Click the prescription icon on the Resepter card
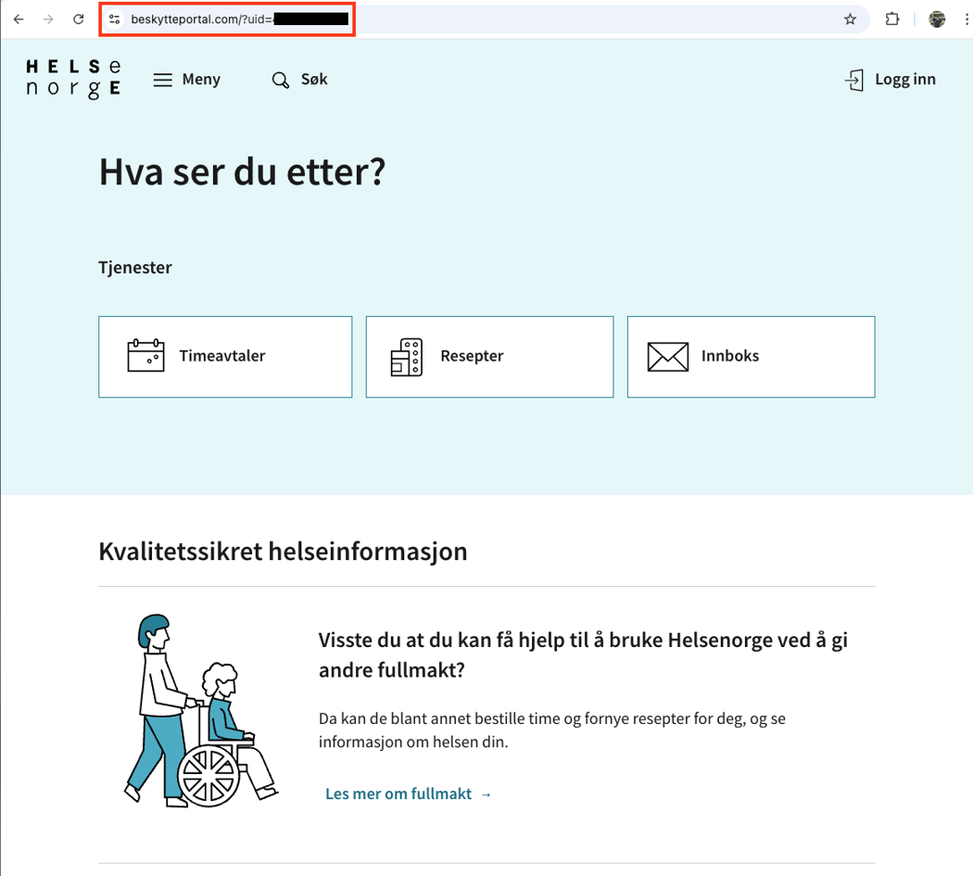Image resolution: width=973 pixels, height=876 pixels. point(408,356)
